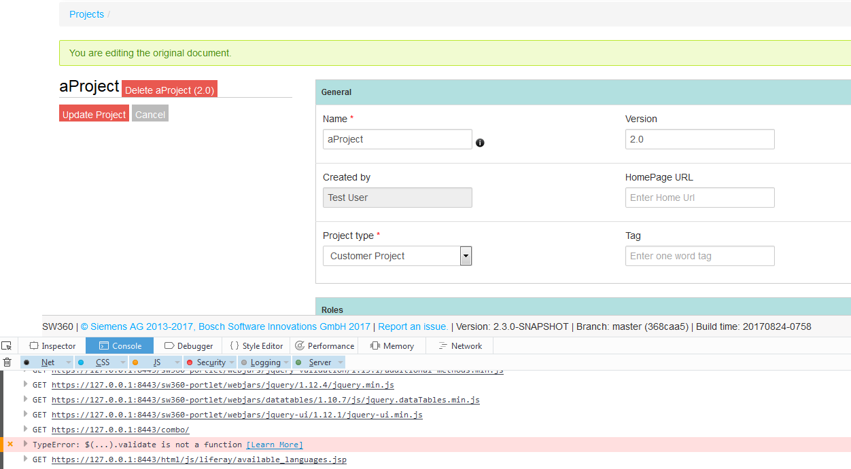Click the 'You are editing the original document.' notice
Screen dimensions: 851x469
click(x=455, y=53)
